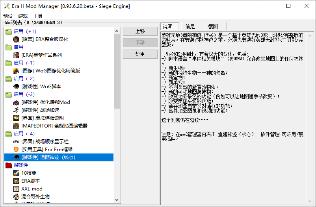316x207 pixels.
Task: Click the icon of [语言] ERA整合版汉化
Action: (16, 39)
